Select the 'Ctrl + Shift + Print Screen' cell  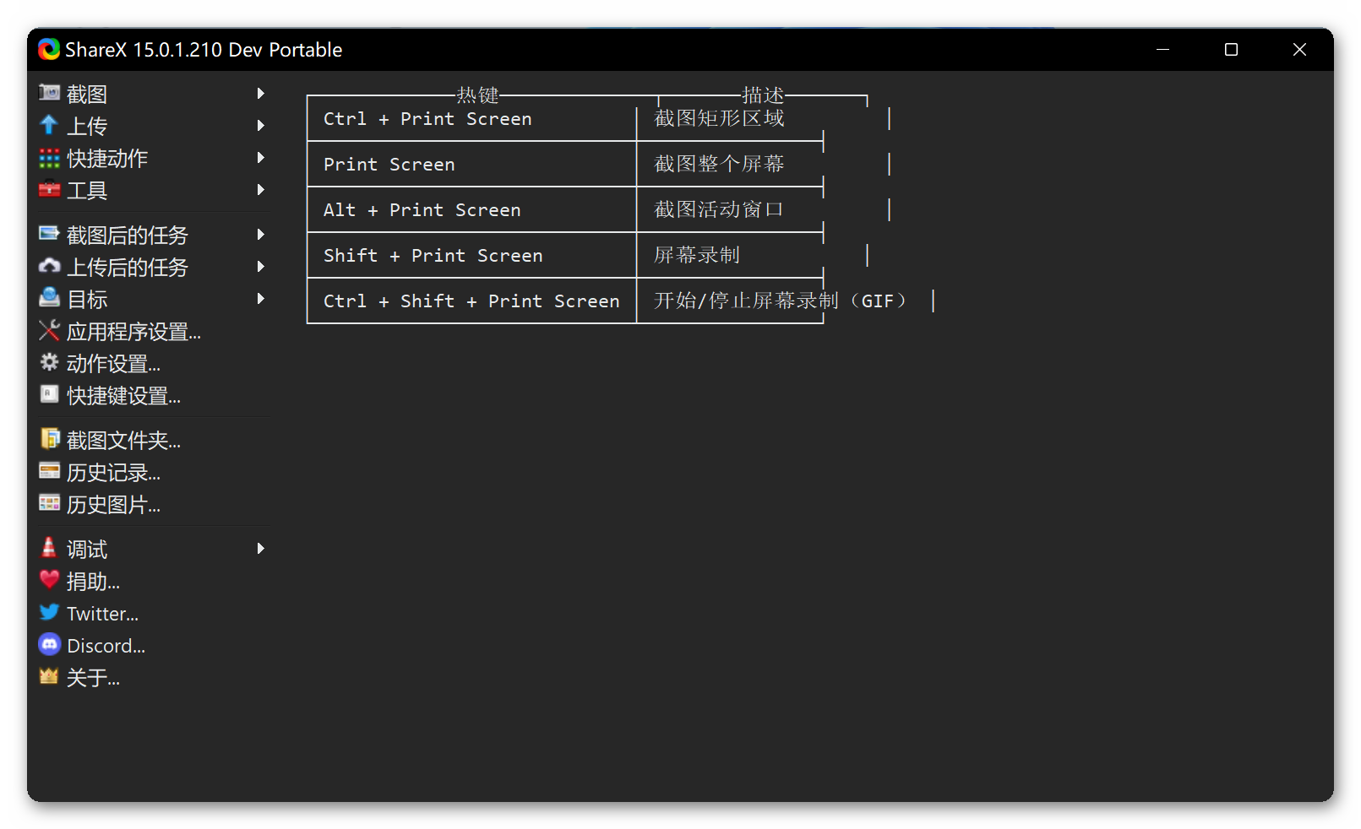pos(471,301)
